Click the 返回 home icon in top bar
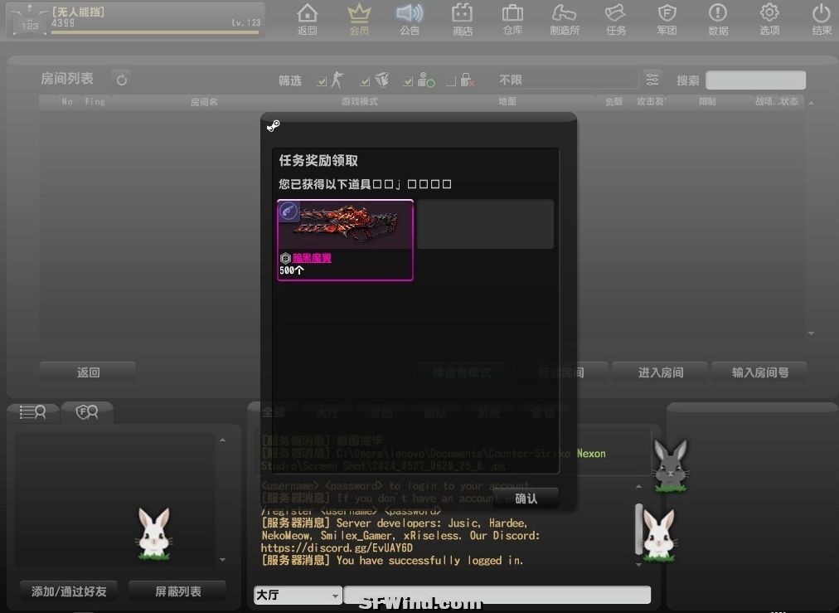Viewport: 839px width, 613px height. click(x=307, y=19)
